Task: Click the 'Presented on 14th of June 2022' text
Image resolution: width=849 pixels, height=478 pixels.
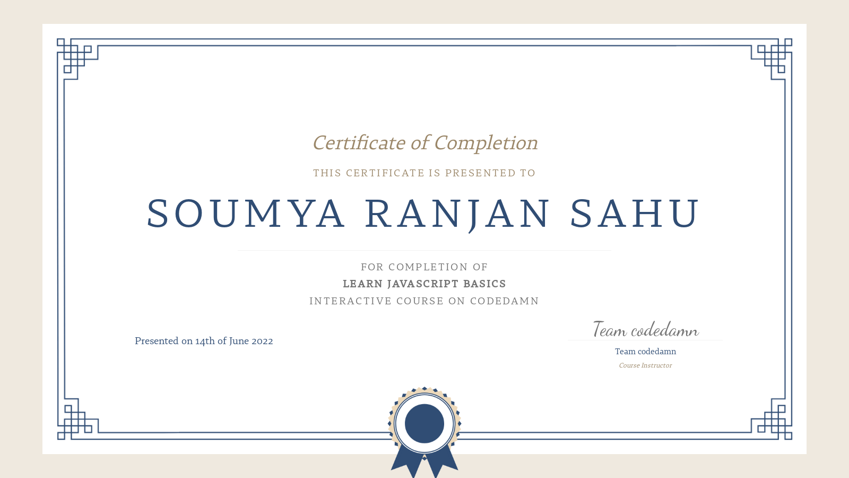Action: tap(204, 341)
